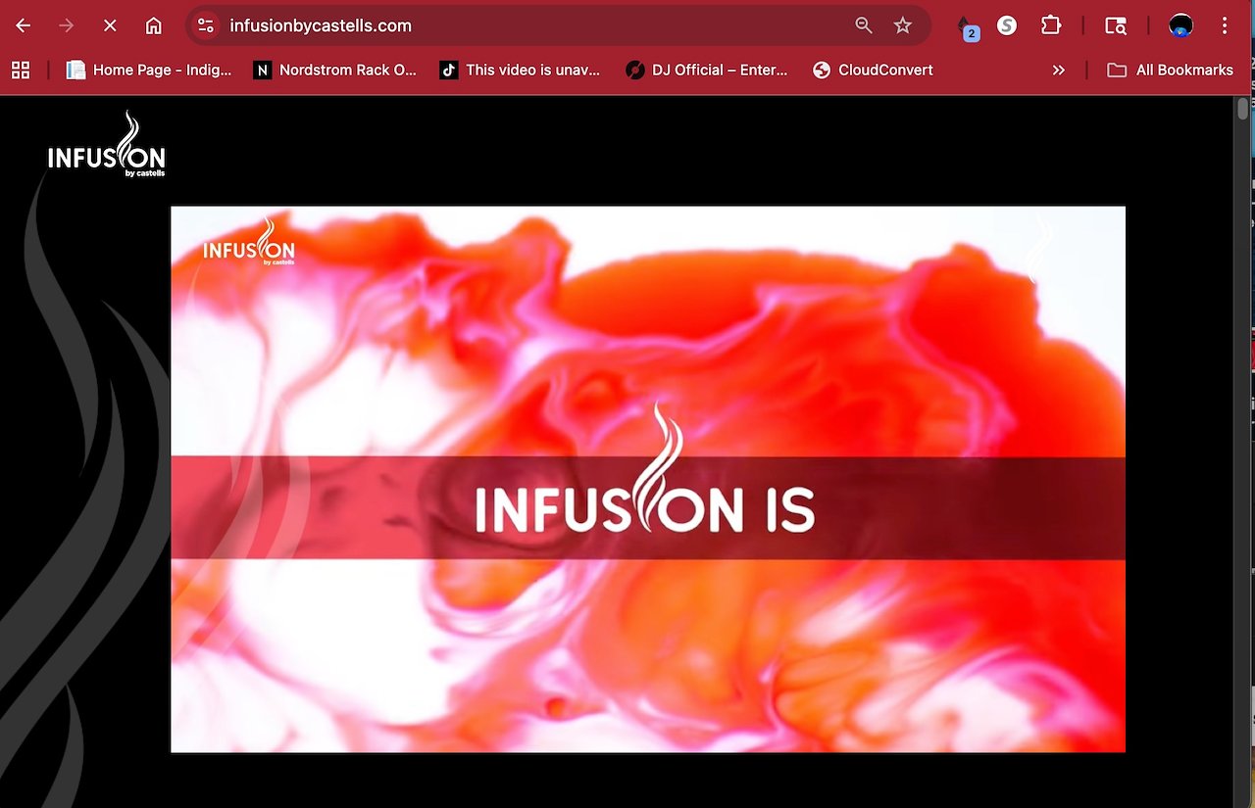Image resolution: width=1255 pixels, height=808 pixels.
Task: Open the Chrome three-dot menu
Action: coord(1225,26)
